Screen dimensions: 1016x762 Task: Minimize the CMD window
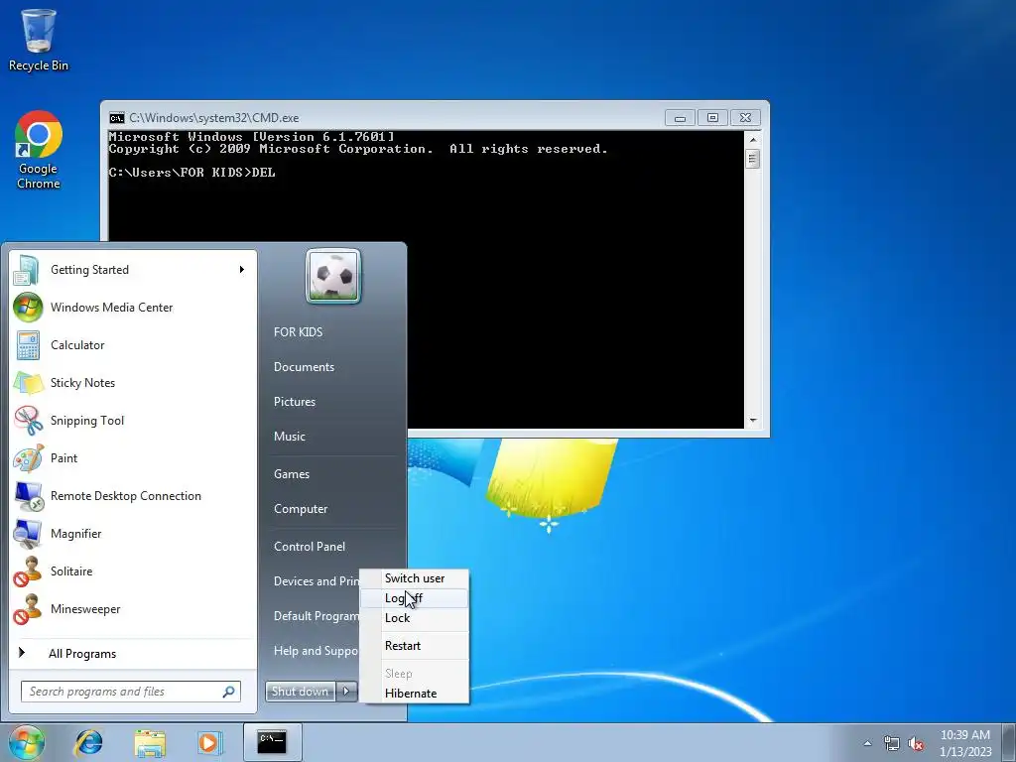(680, 118)
